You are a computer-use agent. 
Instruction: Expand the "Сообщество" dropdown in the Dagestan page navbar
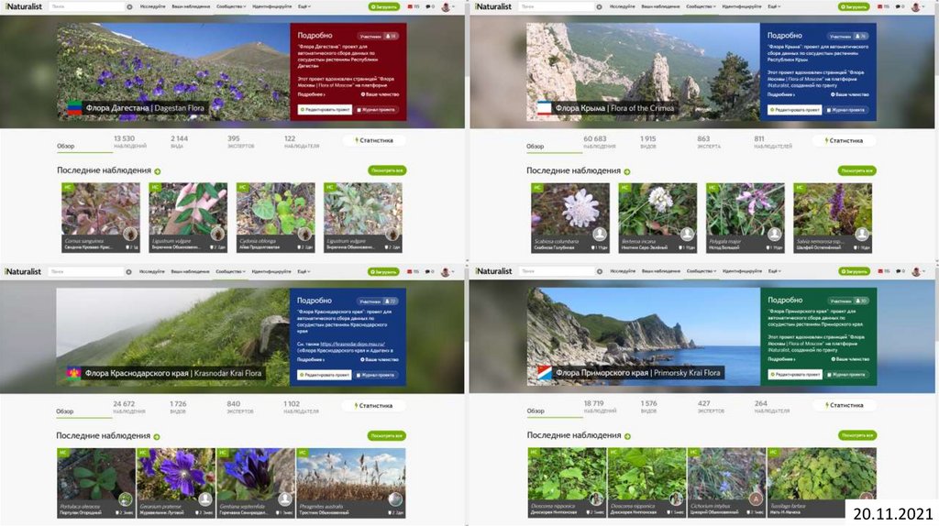[x=231, y=6]
